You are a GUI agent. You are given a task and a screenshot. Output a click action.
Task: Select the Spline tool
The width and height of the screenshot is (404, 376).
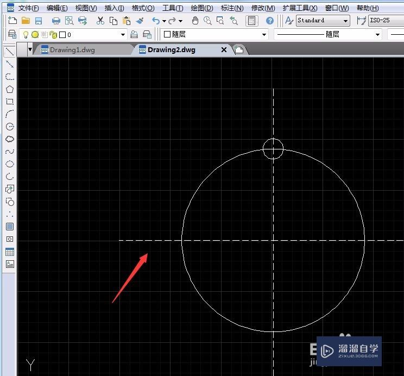[10, 152]
